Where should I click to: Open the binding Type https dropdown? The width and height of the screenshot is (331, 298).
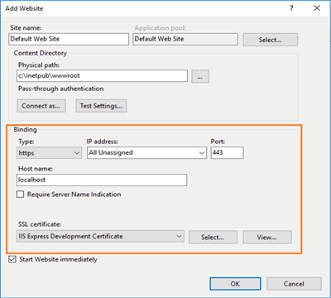[x=49, y=153]
